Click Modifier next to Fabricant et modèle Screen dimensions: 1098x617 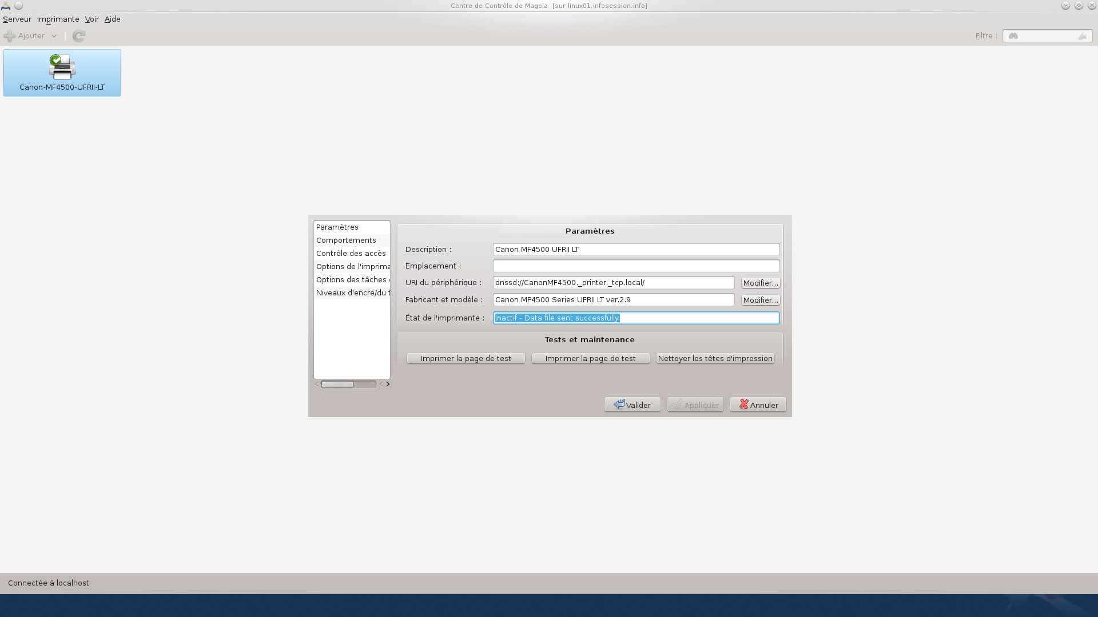point(761,300)
